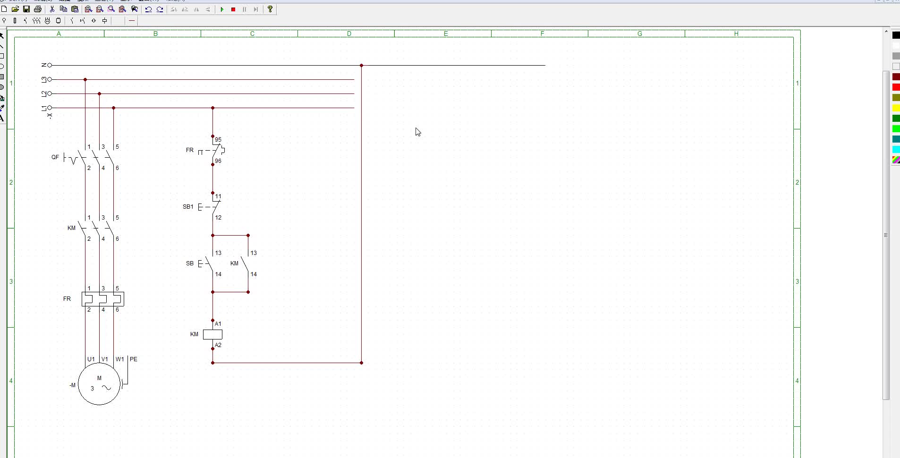Screen dimensions: 900x458
Task: Select the normally open contact icon
Action: tap(72, 20)
